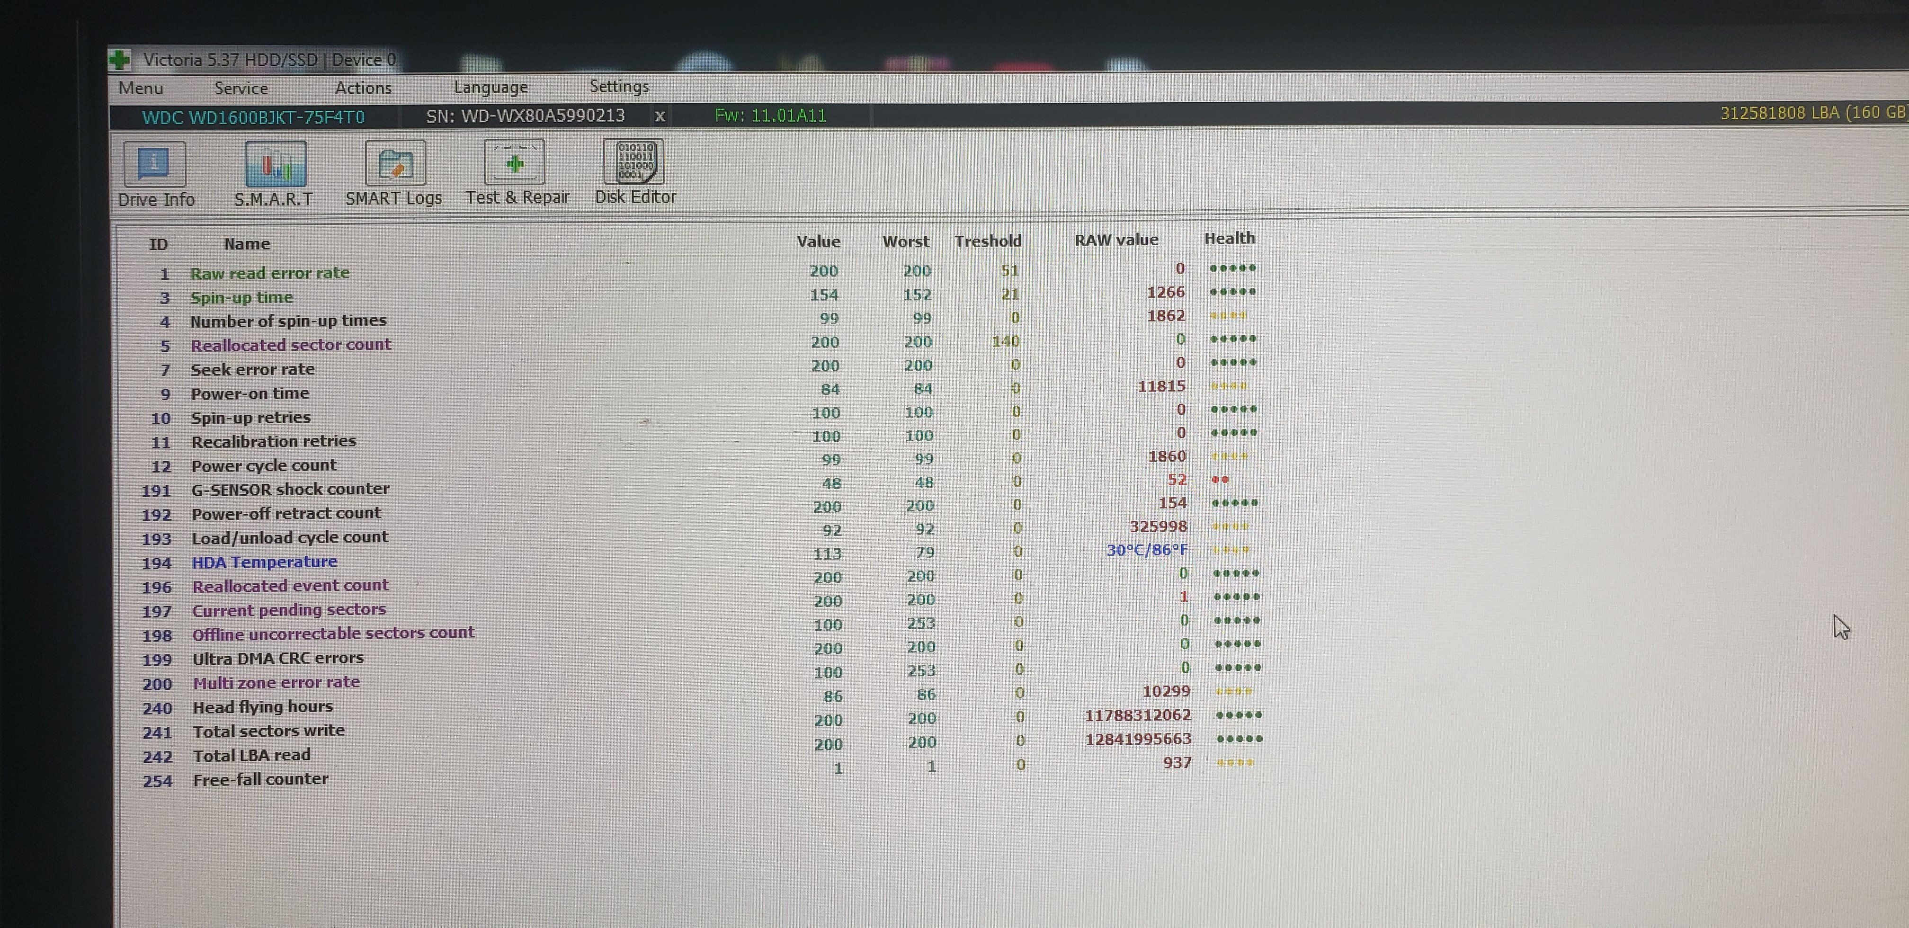Click RAW value 325998 load cycles
This screenshot has width=1909, height=928.
[x=1158, y=526]
